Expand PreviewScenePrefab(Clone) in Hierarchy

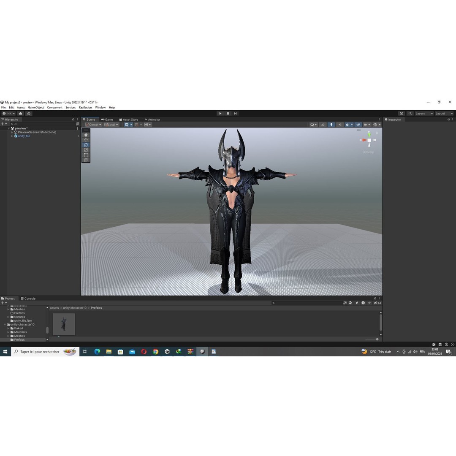coord(12,132)
